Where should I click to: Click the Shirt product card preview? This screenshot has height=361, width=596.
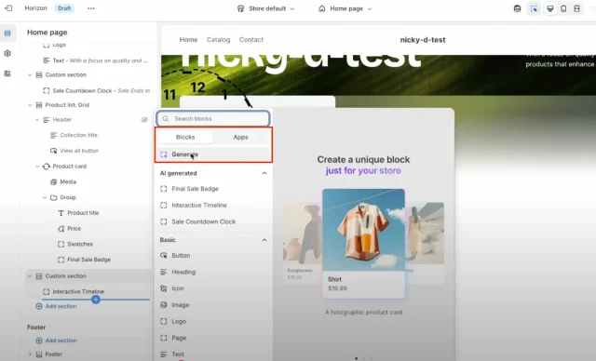tap(363, 243)
